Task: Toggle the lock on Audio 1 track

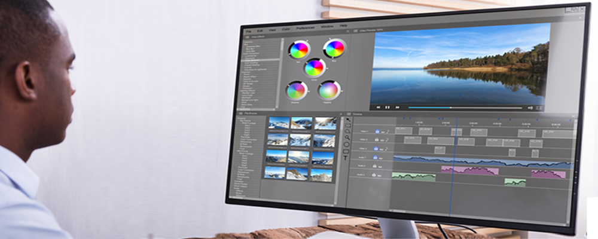Action: pyautogui.click(x=377, y=157)
